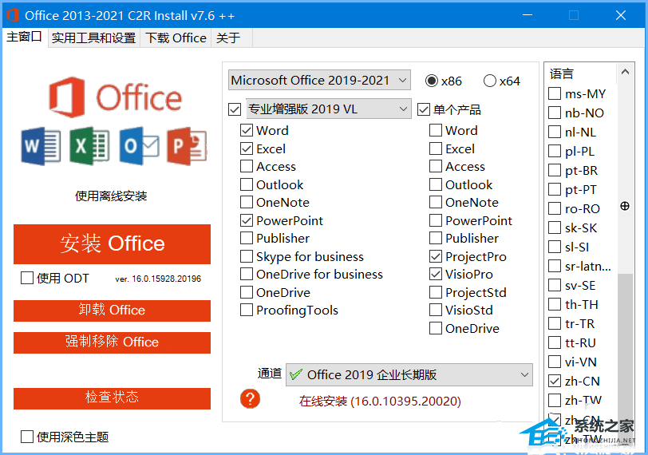Enable Excel in single products column

point(436,148)
